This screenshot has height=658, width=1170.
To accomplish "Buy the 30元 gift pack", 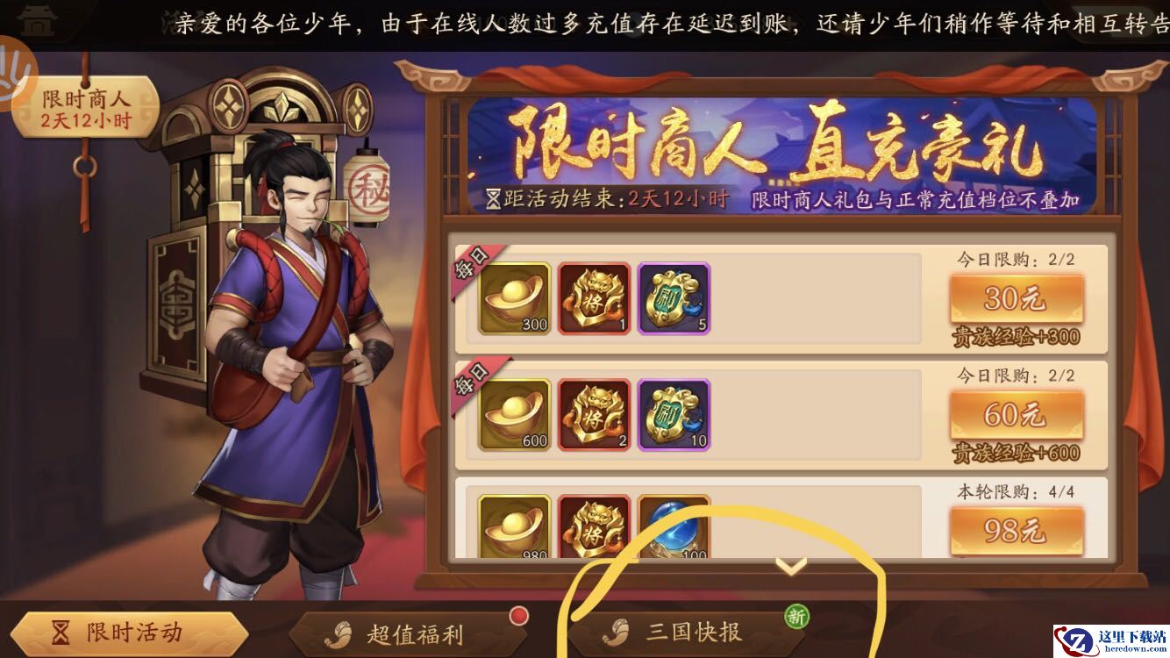I will point(1016,299).
